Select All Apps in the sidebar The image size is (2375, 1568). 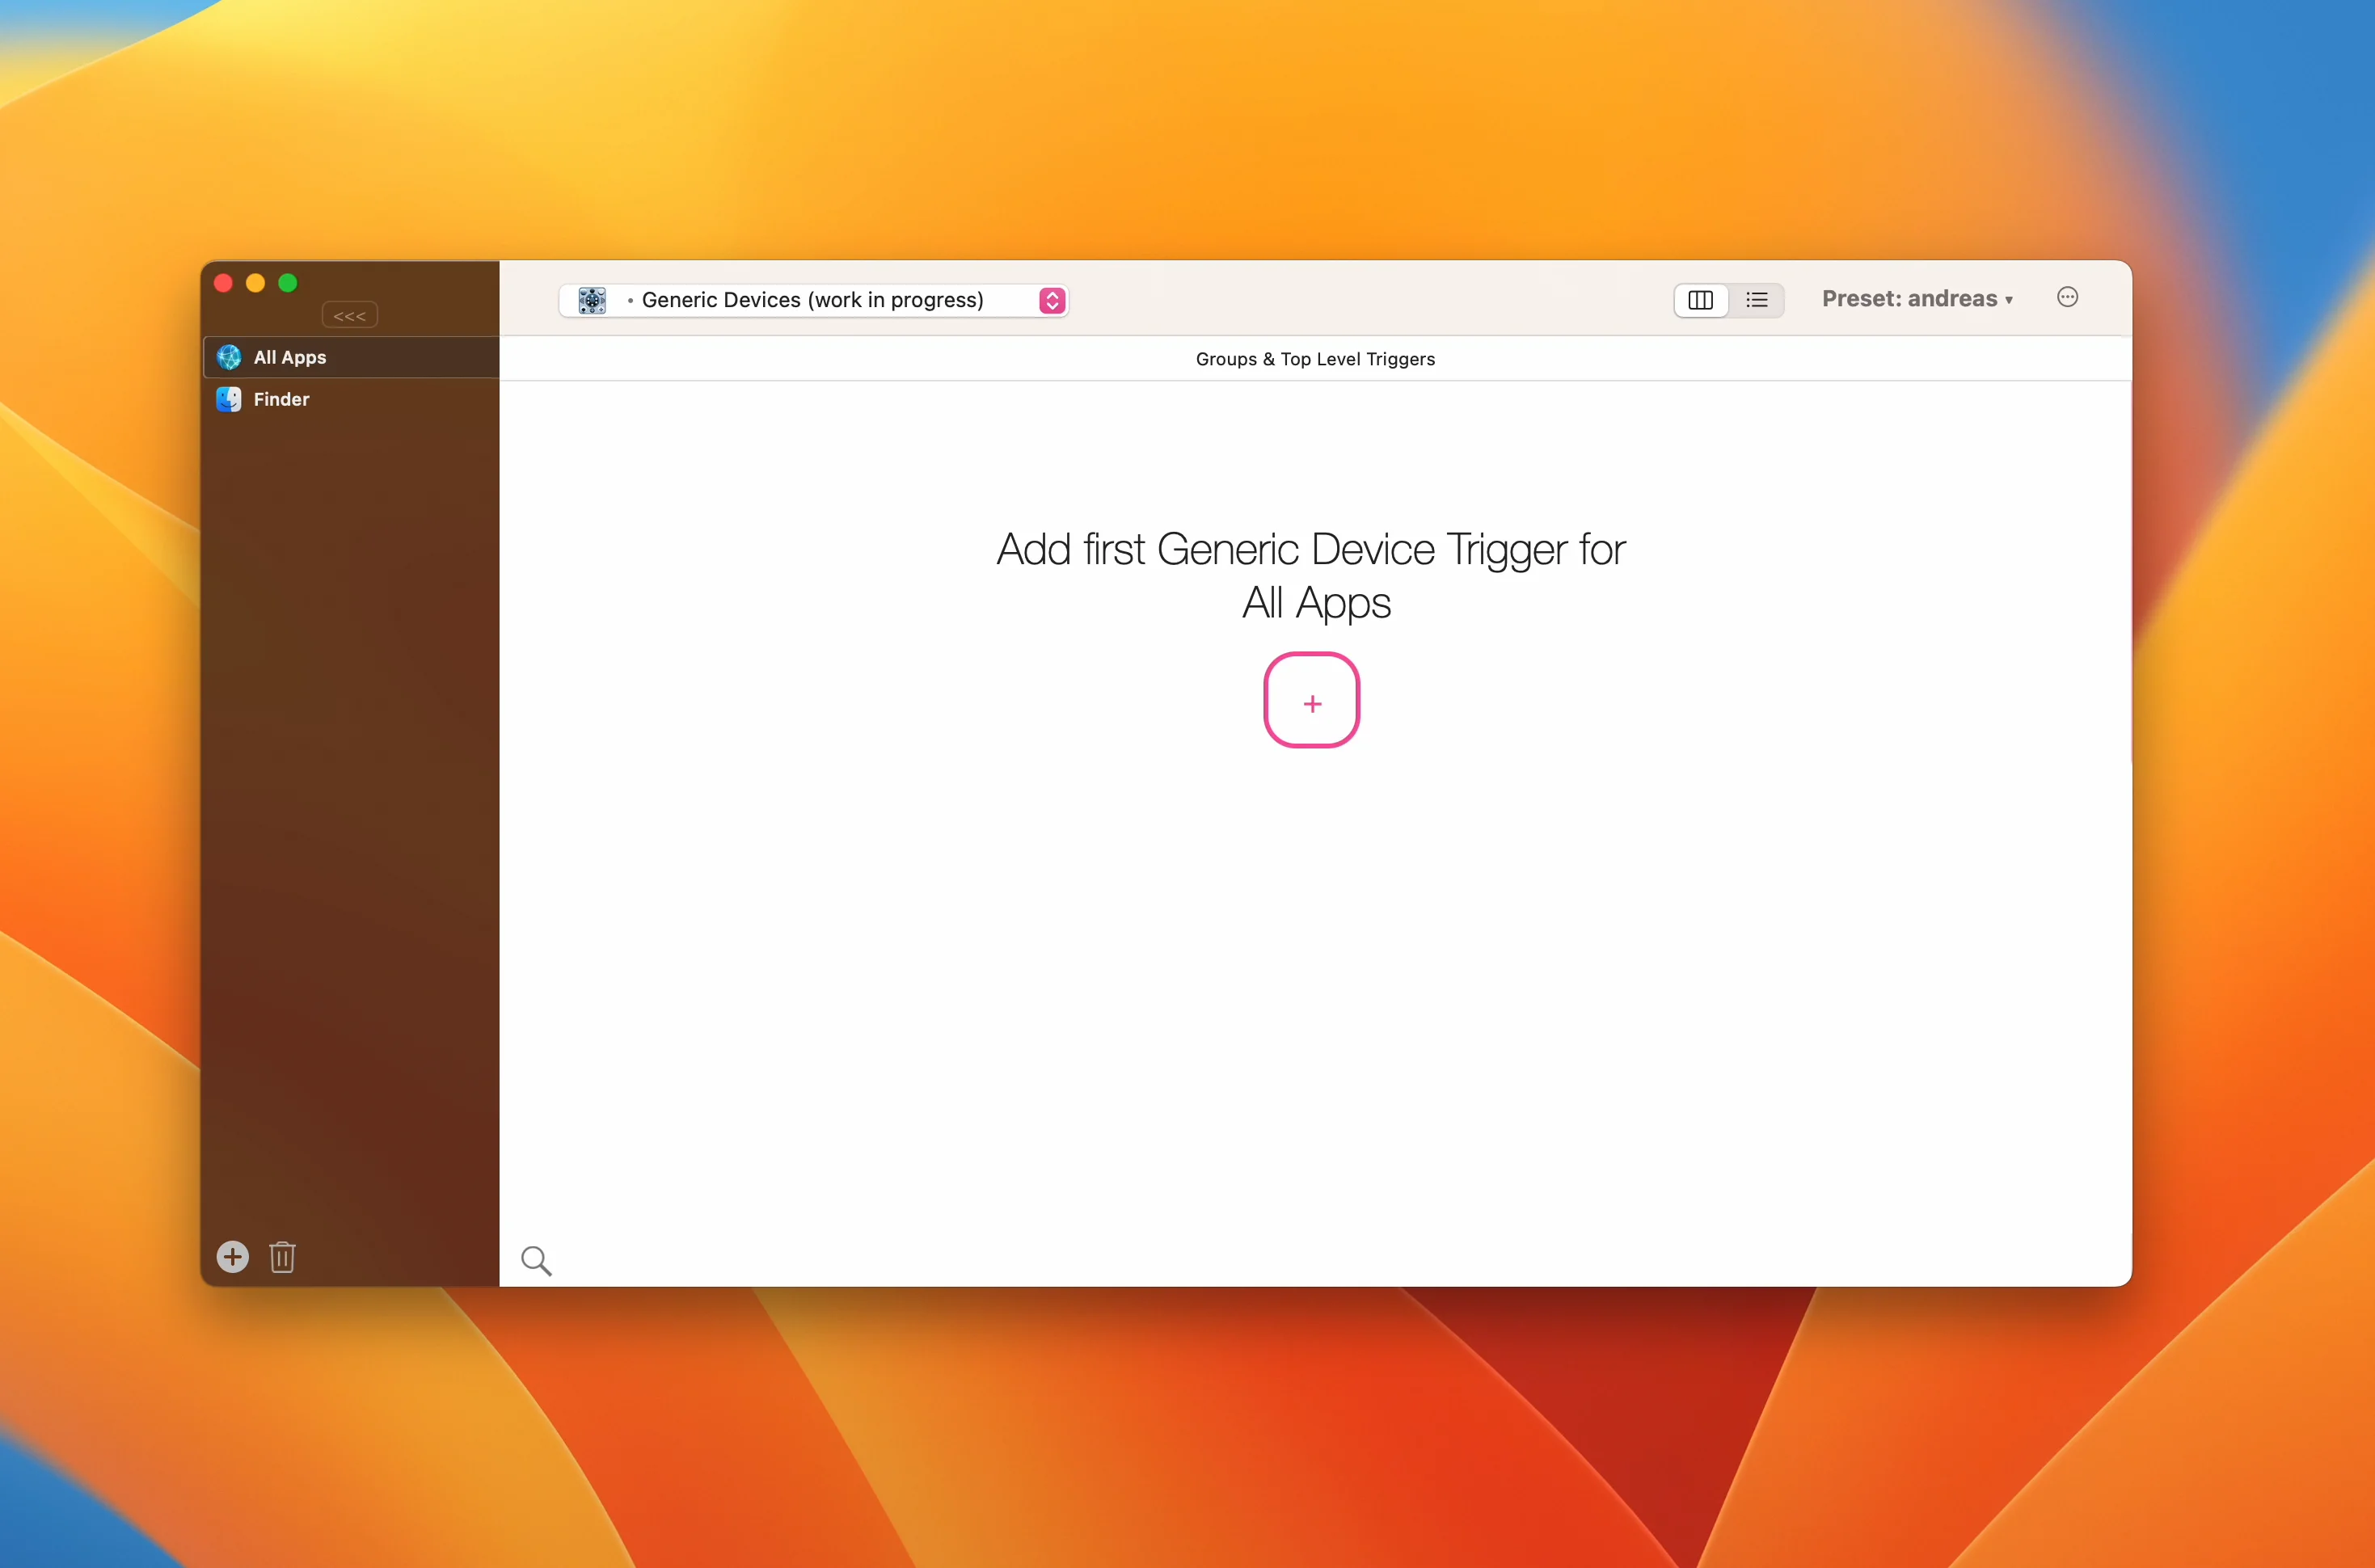[290, 357]
